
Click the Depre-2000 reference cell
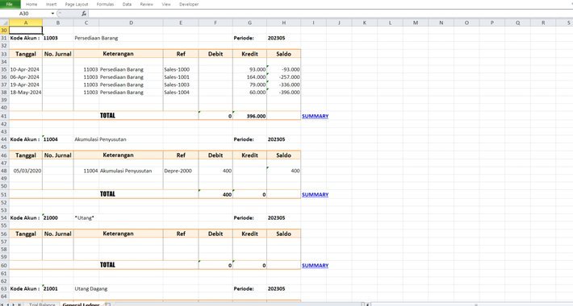click(181, 171)
